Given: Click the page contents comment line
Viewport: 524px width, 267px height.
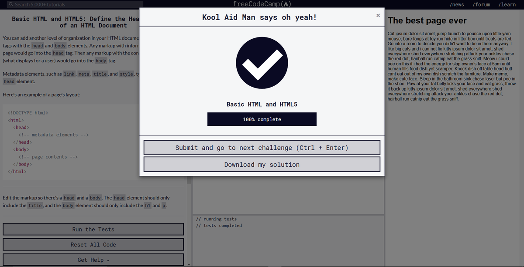Looking at the screenshot, I should [x=48, y=157].
